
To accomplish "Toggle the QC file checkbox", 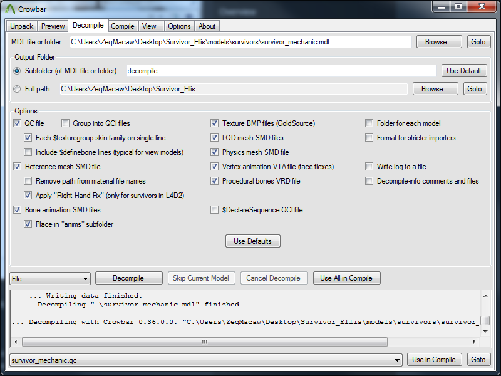I will click(18, 123).
